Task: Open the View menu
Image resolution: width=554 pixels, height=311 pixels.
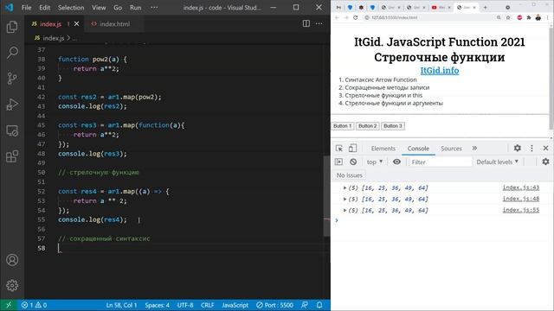Action: point(99,8)
